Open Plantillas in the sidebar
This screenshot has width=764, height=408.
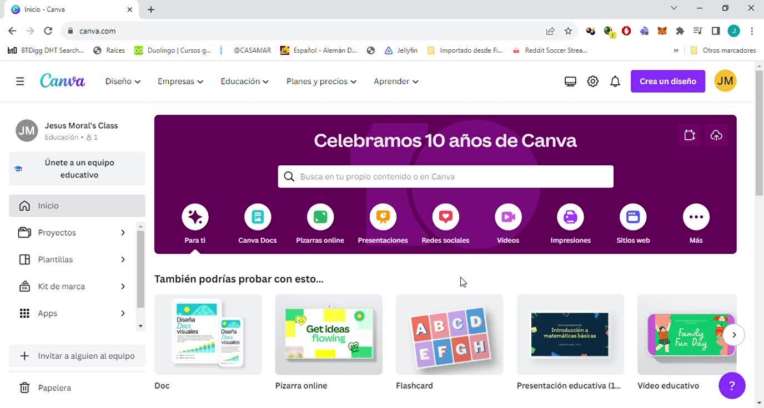pyautogui.click(x=56, y=259)
